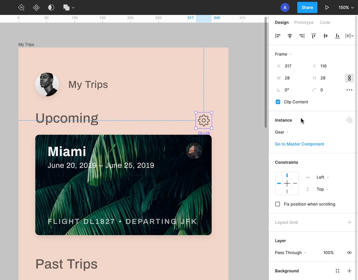Click the Background style four-dots icon
Screen dimensions: 358x280
tap(338, 271)
